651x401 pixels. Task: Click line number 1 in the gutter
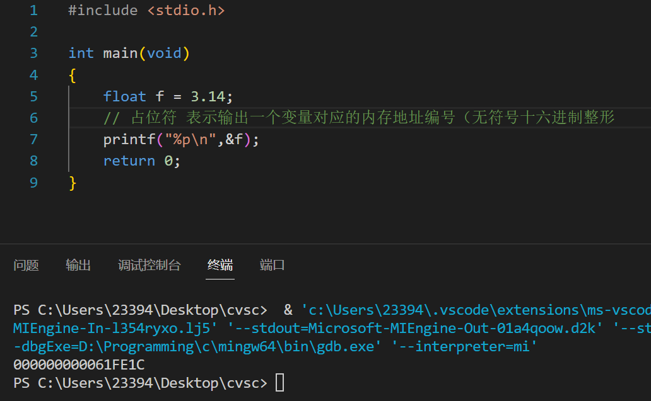[33, 10]
